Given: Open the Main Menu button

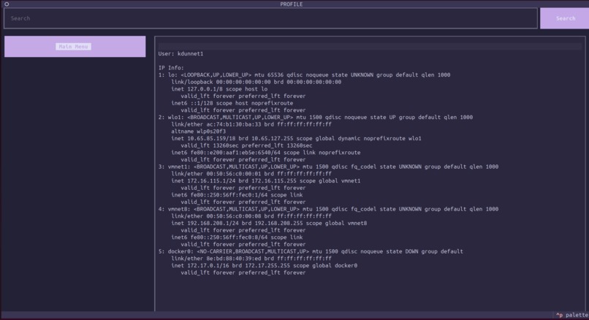Looking at the screenshot, I should tap(75, 47).
